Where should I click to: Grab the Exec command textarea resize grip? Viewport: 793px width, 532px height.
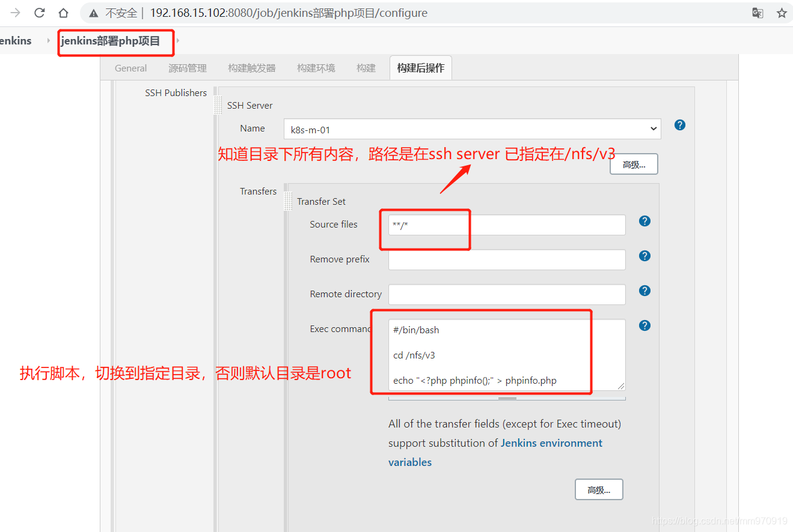click(x=620, y=385)
